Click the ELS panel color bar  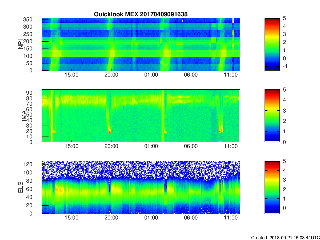pyautogui.click(x=272, y=187)
